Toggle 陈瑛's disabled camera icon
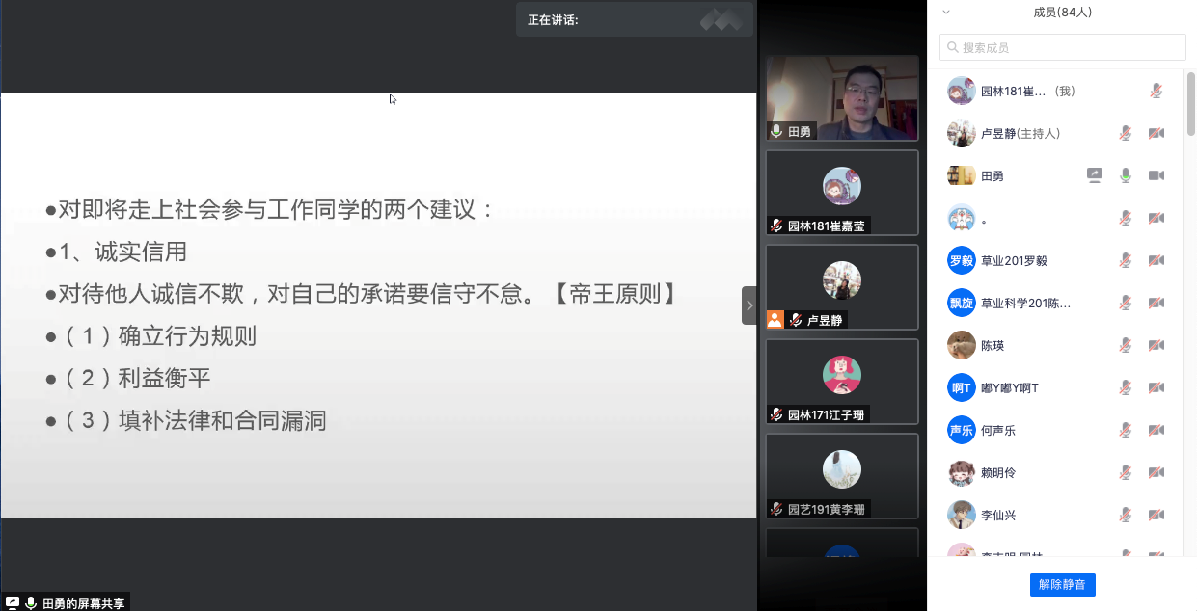This screenshot has width=1197, height=611. [x=1156, y=345]
